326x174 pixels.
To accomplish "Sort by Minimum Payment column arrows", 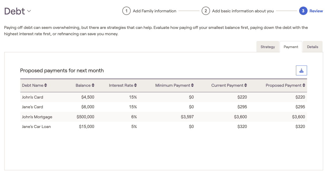I will 192,85.
